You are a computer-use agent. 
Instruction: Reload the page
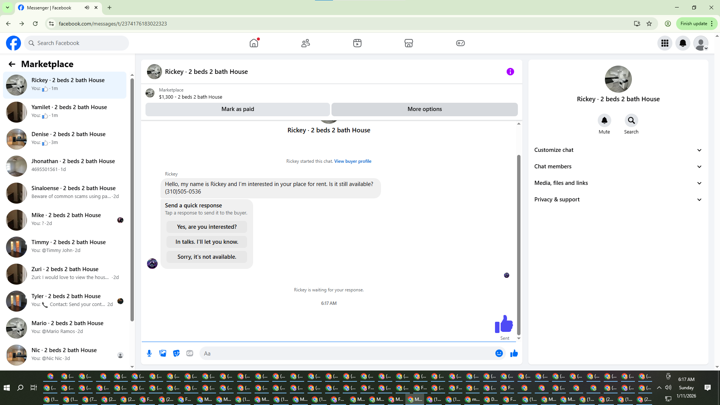pyautogui.click(x=35, y=24)
